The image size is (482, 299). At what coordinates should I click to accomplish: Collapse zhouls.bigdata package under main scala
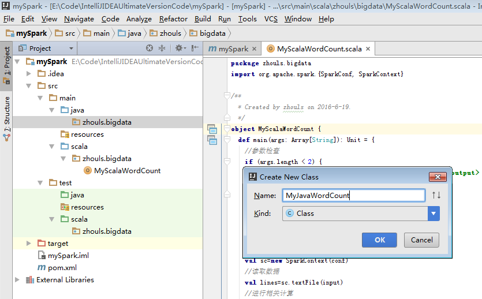click(63, 159)
